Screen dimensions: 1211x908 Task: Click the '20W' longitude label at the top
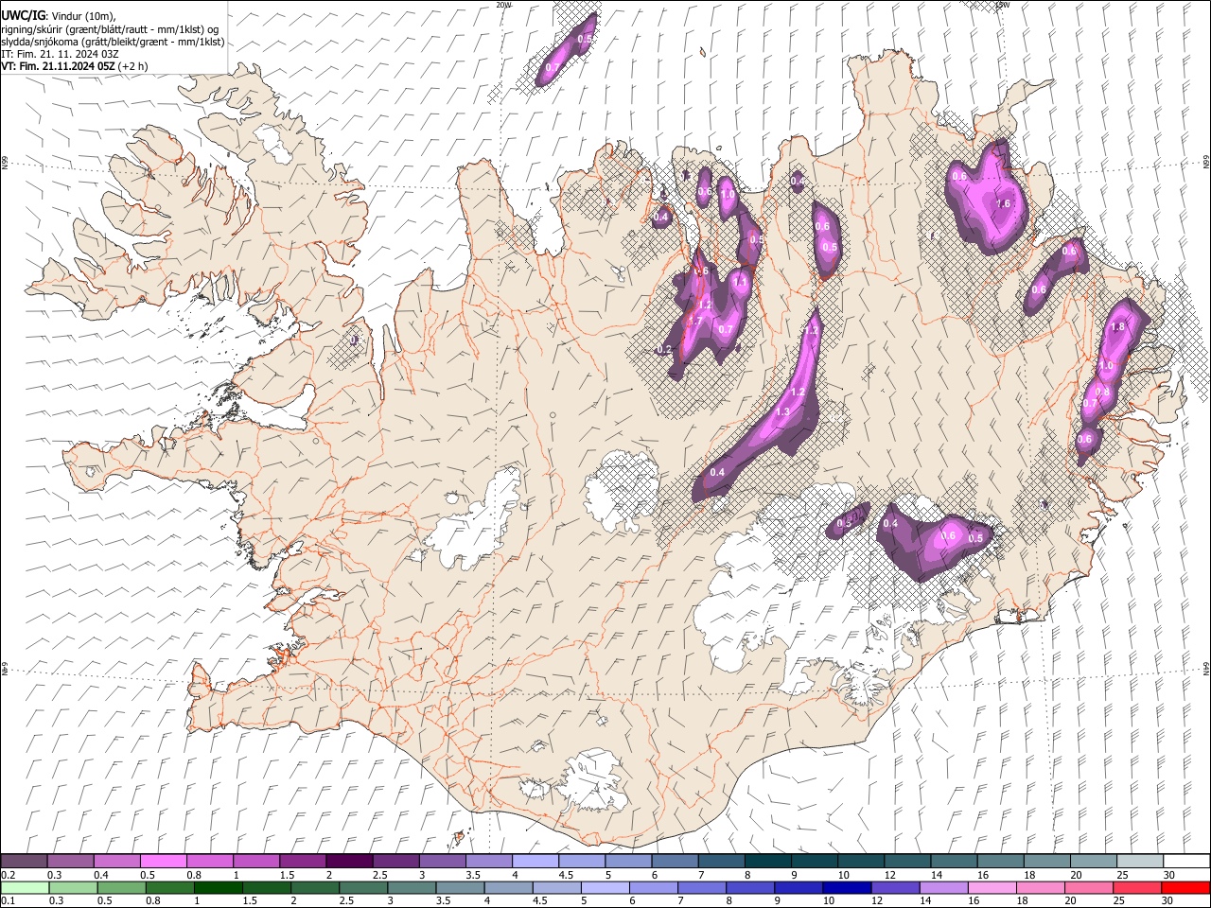(503, 5)
